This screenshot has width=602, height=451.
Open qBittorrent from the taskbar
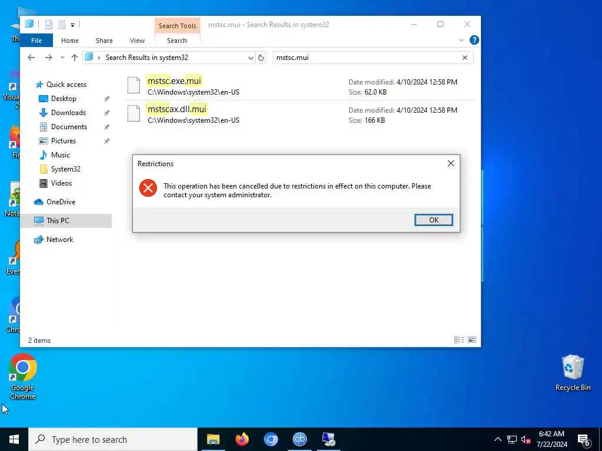[299, 439]
